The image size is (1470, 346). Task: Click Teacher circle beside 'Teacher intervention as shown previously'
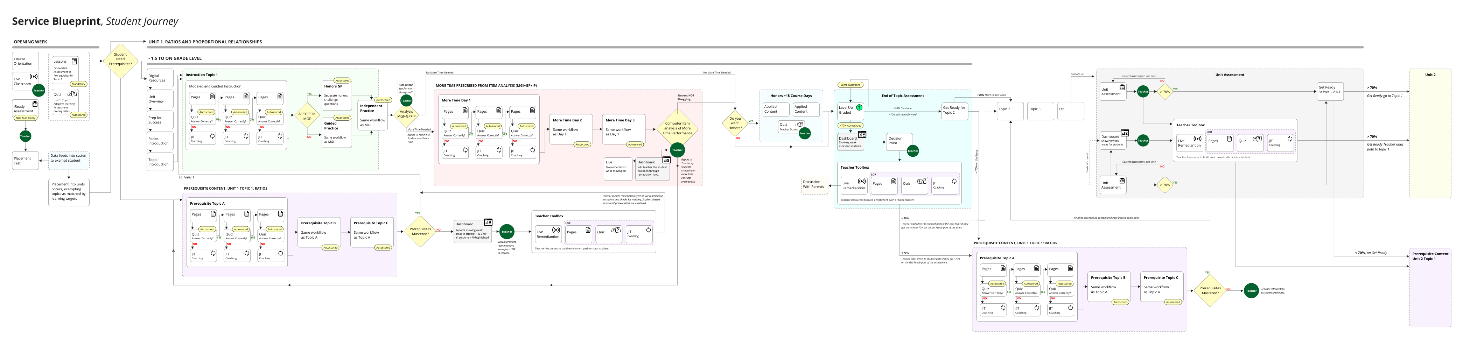click(1252, 291)
